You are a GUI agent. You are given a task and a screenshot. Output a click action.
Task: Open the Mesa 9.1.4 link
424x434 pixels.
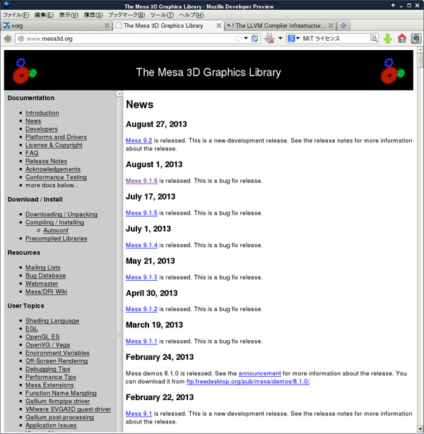click(141, 245)
